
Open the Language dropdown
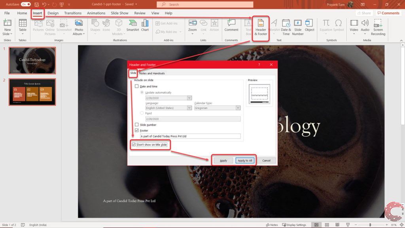point(189,108)
